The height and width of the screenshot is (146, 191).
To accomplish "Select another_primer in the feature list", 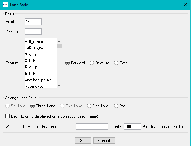I will pos(41,80).
